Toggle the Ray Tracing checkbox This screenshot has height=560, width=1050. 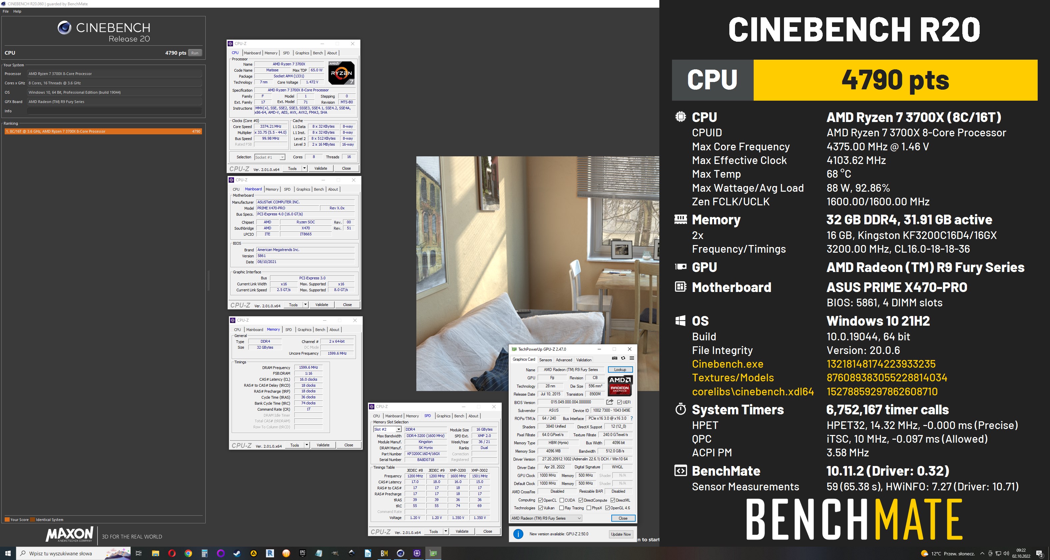562,508
